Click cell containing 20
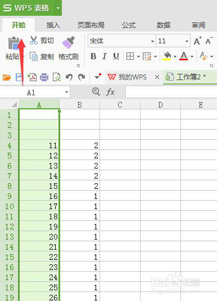The image size is (217, 301). tap(39, 237)
